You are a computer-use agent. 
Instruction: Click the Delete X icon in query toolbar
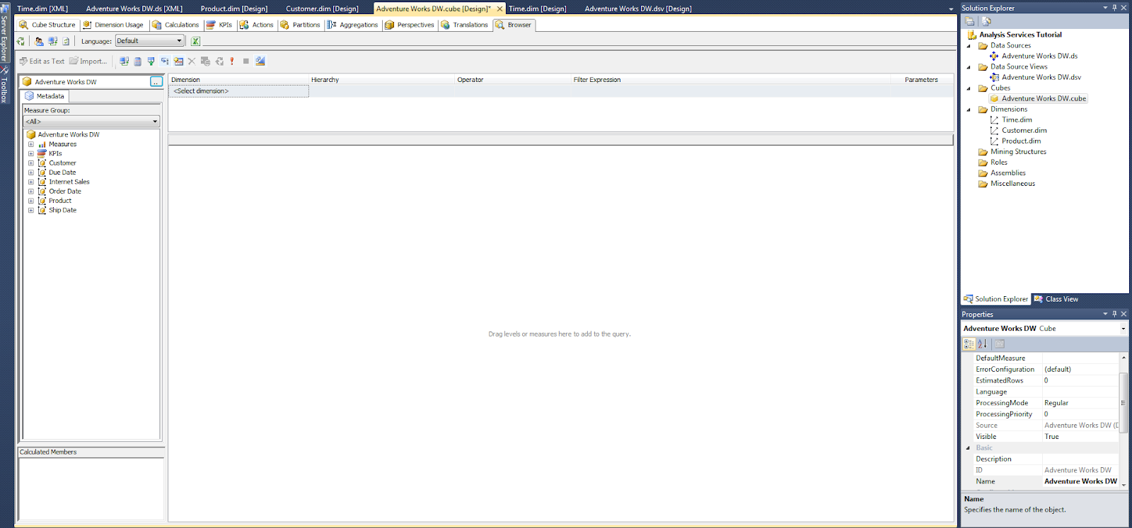click(x=192, y=61)
